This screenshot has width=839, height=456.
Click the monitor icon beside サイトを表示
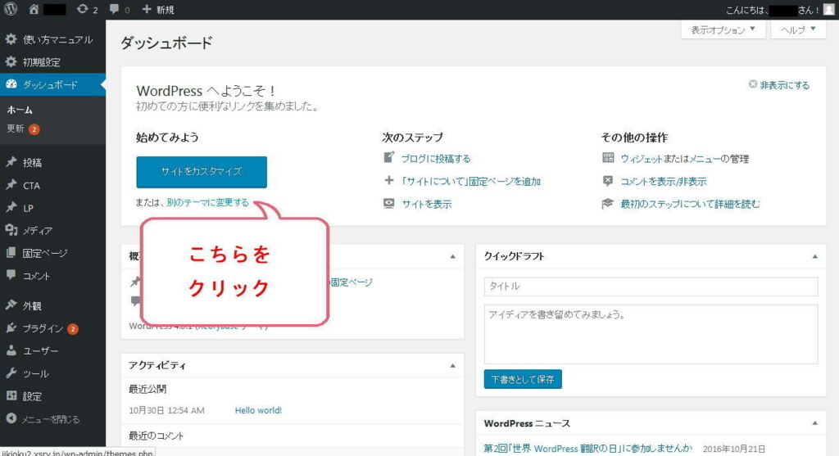[x=389, y=203]
